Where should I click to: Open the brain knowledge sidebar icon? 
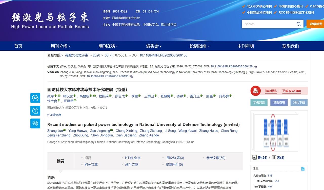coord(35,123)
